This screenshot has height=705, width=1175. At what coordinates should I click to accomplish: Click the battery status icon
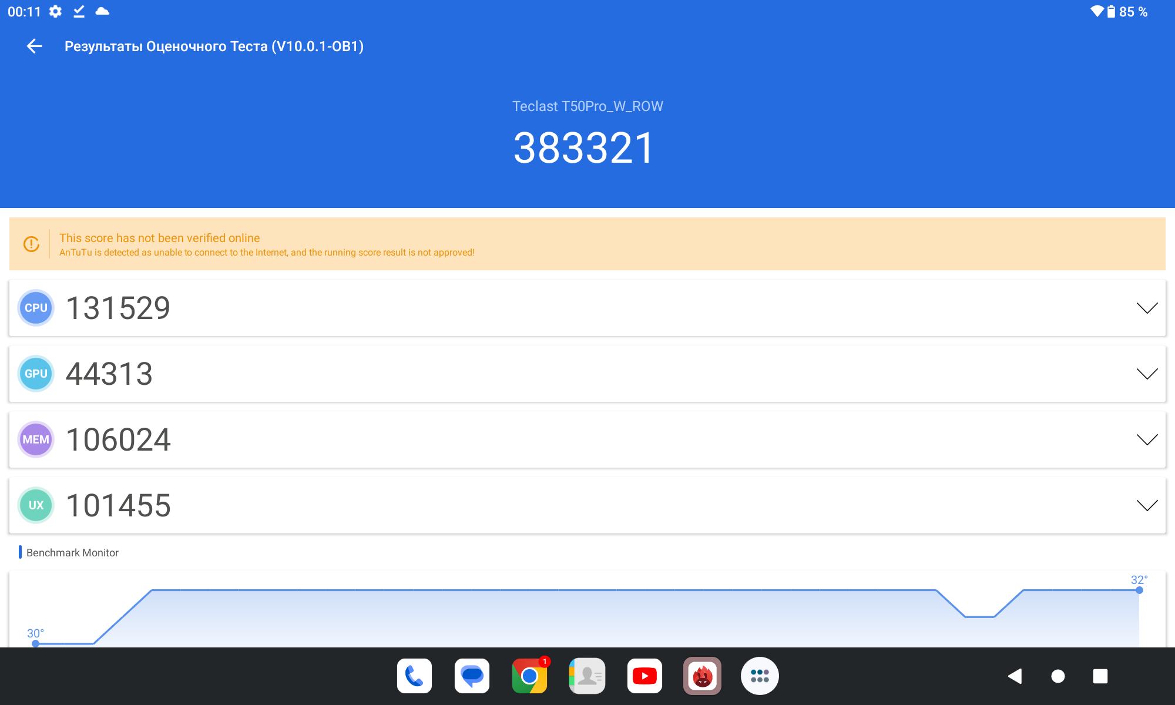[1111, 12]
